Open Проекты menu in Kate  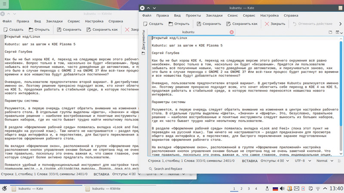click(193, 15)
